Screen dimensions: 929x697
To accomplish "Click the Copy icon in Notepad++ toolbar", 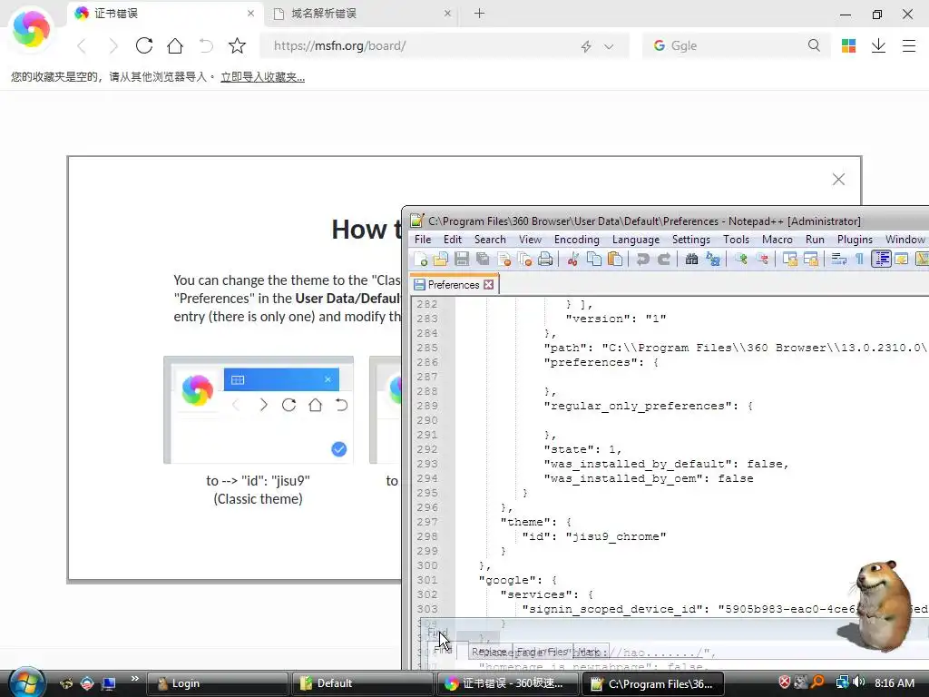I will (593, 259).
